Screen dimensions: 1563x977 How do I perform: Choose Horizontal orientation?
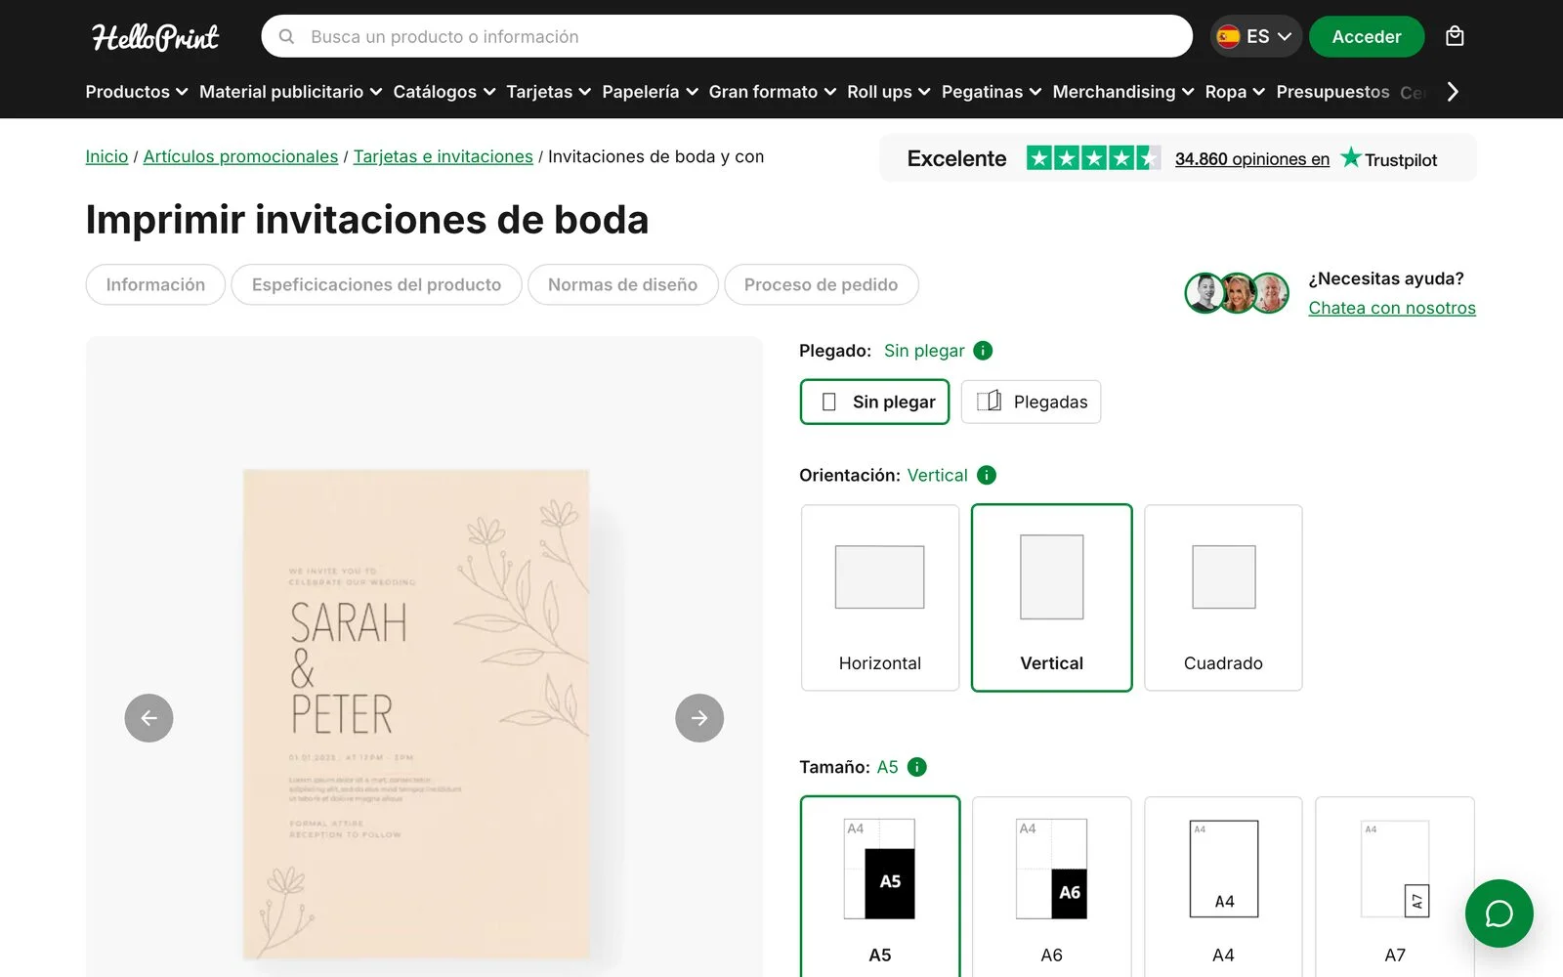880,598
